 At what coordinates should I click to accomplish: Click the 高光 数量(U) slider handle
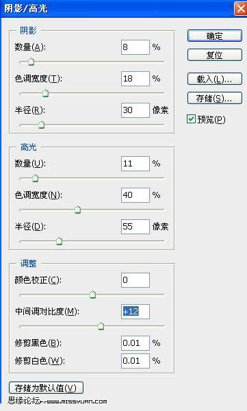[x=35, y=178]
